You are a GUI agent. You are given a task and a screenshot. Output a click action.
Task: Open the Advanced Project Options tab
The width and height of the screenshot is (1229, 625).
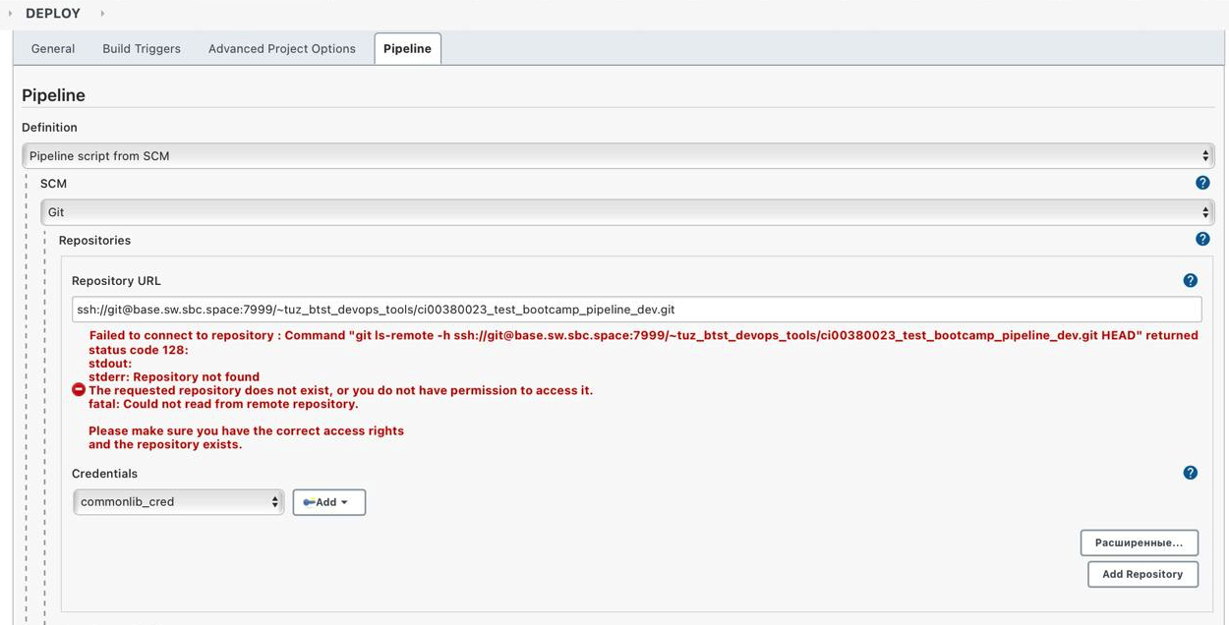[282, 49]
